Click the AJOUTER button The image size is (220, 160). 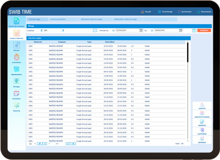(202, 106)
